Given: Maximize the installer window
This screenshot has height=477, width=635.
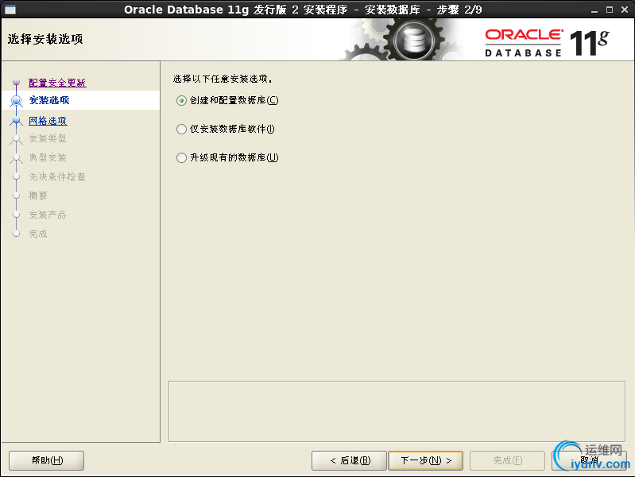Looking at the screenshot, I should coord(609,10).
